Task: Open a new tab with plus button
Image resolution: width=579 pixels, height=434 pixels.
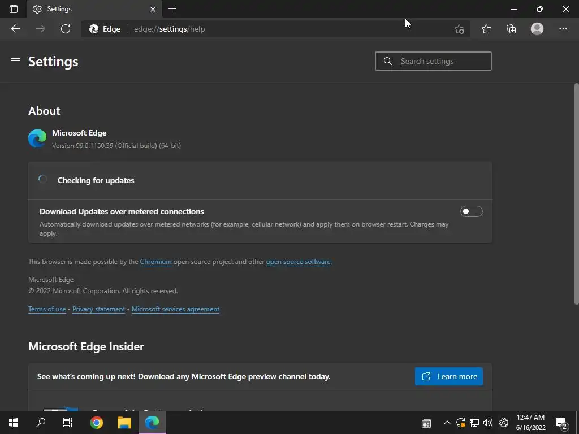Action: 172,9
